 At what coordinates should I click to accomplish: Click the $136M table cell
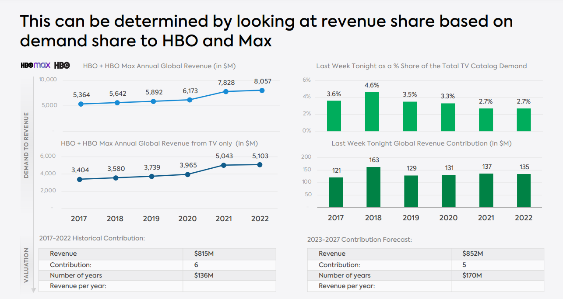(229, 275)
